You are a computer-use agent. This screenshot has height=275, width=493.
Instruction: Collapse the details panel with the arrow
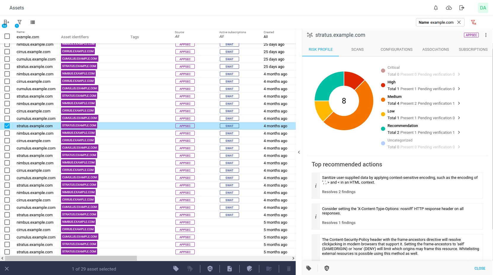(299, 152)
